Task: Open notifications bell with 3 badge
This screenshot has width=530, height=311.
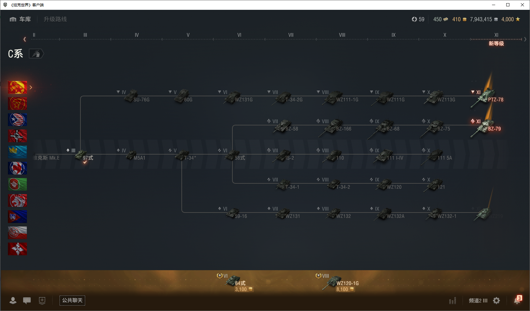Action: click(x=518, y=300)
